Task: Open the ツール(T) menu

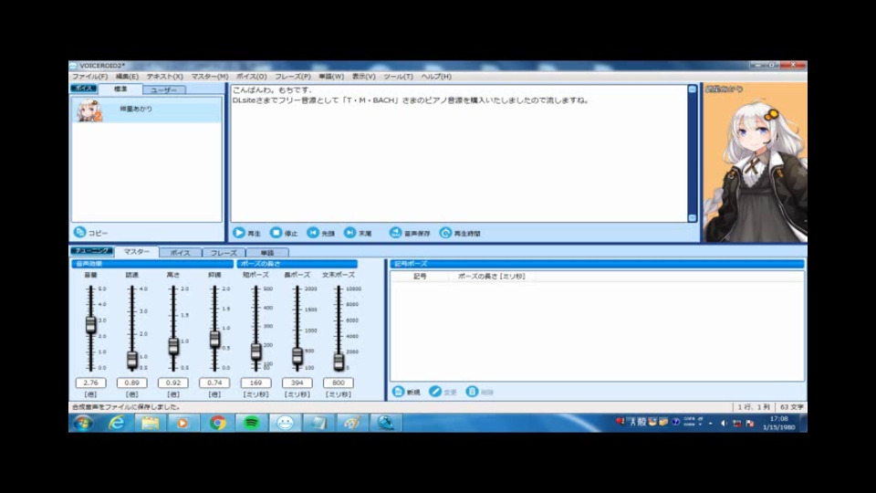Action: (x=398, y=77)
